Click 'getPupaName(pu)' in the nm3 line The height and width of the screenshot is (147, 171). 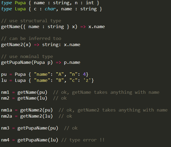tap(38, 128)
